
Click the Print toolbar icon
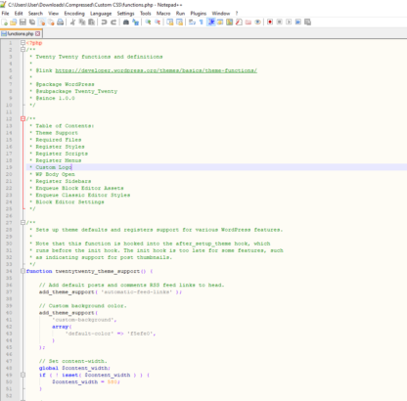pos(61,22)
